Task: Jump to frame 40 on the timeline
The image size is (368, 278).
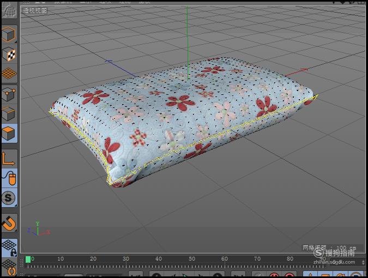Action: (159, 259)
